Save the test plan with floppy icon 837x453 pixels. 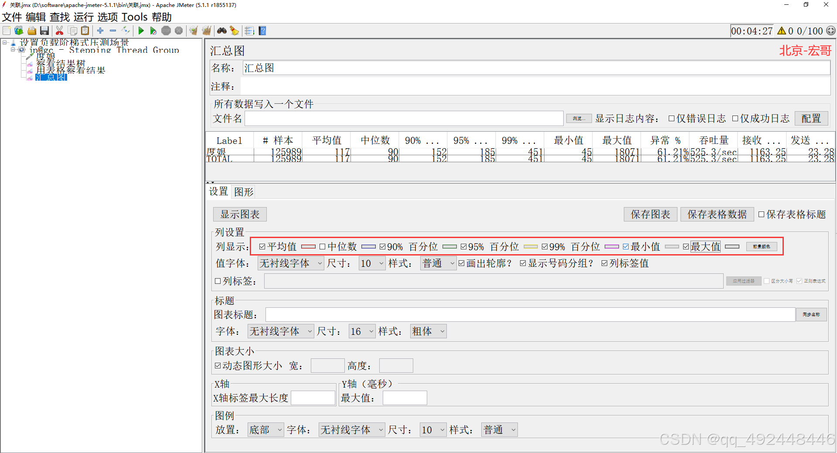point(44,31)
